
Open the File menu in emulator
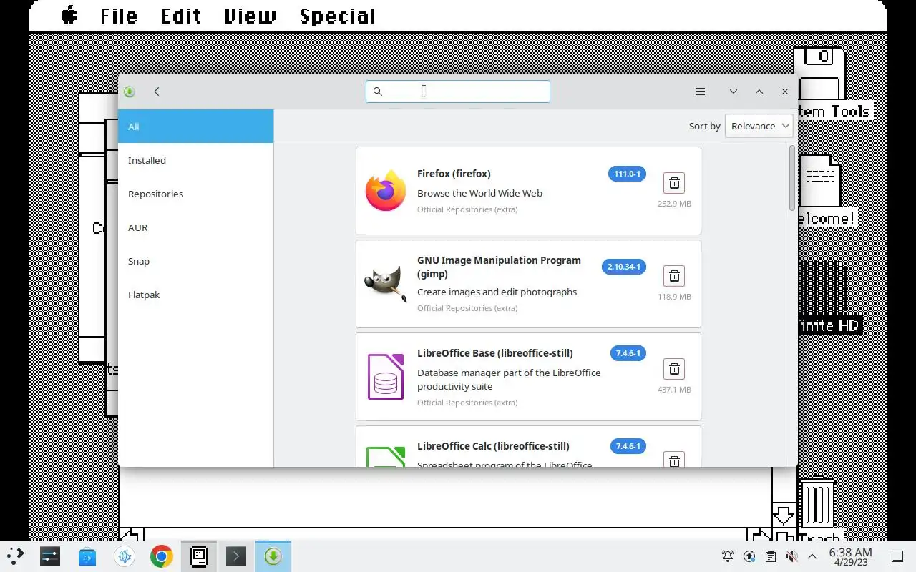pyautogui.click(x=119, y=16)
